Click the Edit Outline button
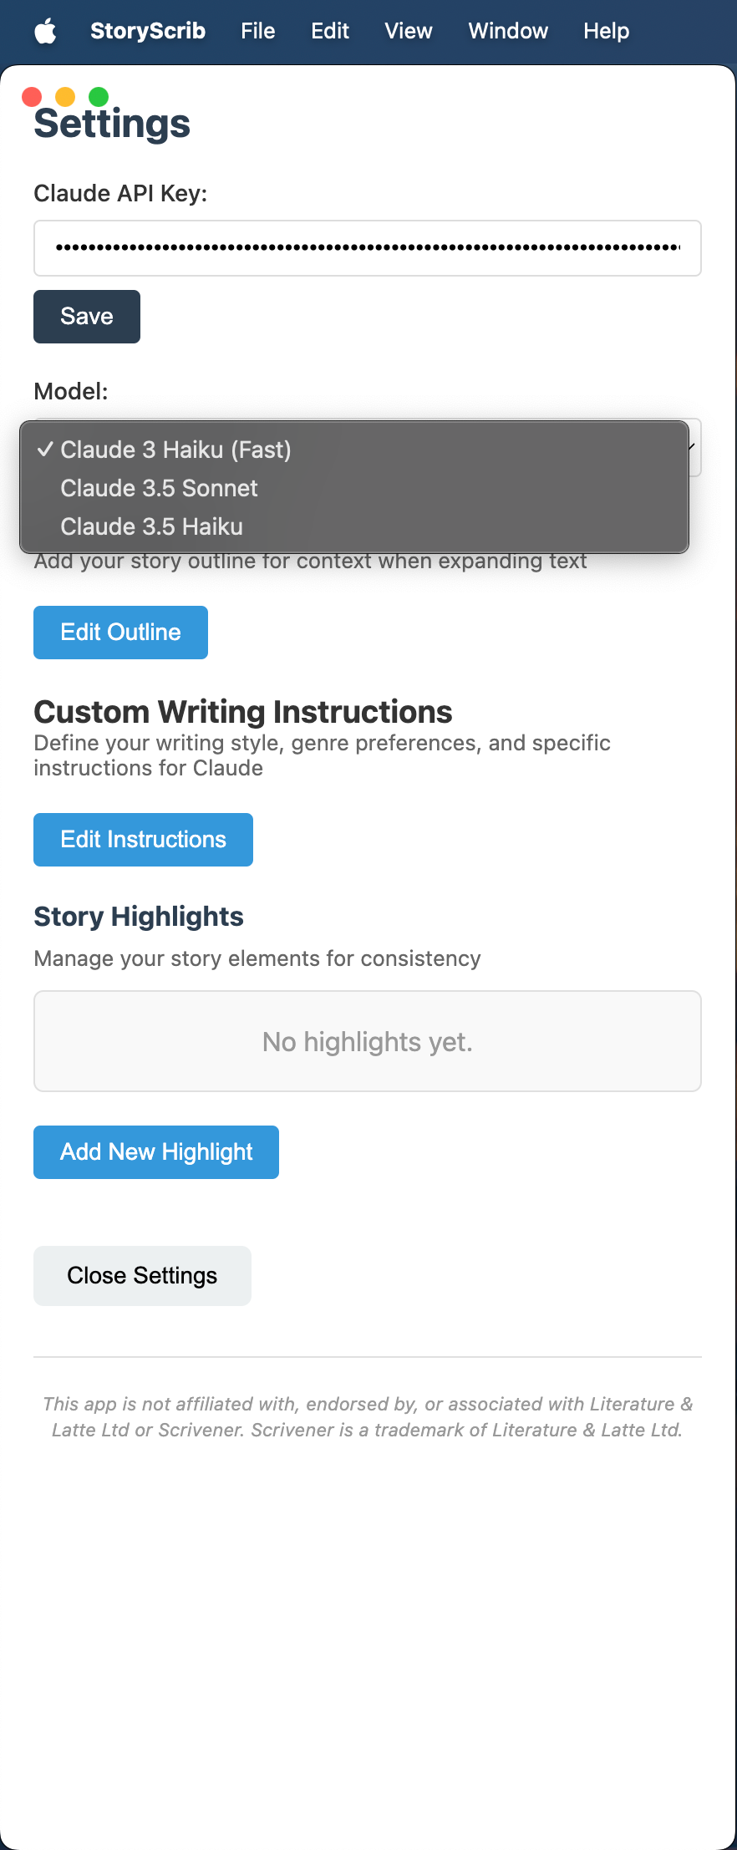737x1850 pixels. click(x=120, y=633)
